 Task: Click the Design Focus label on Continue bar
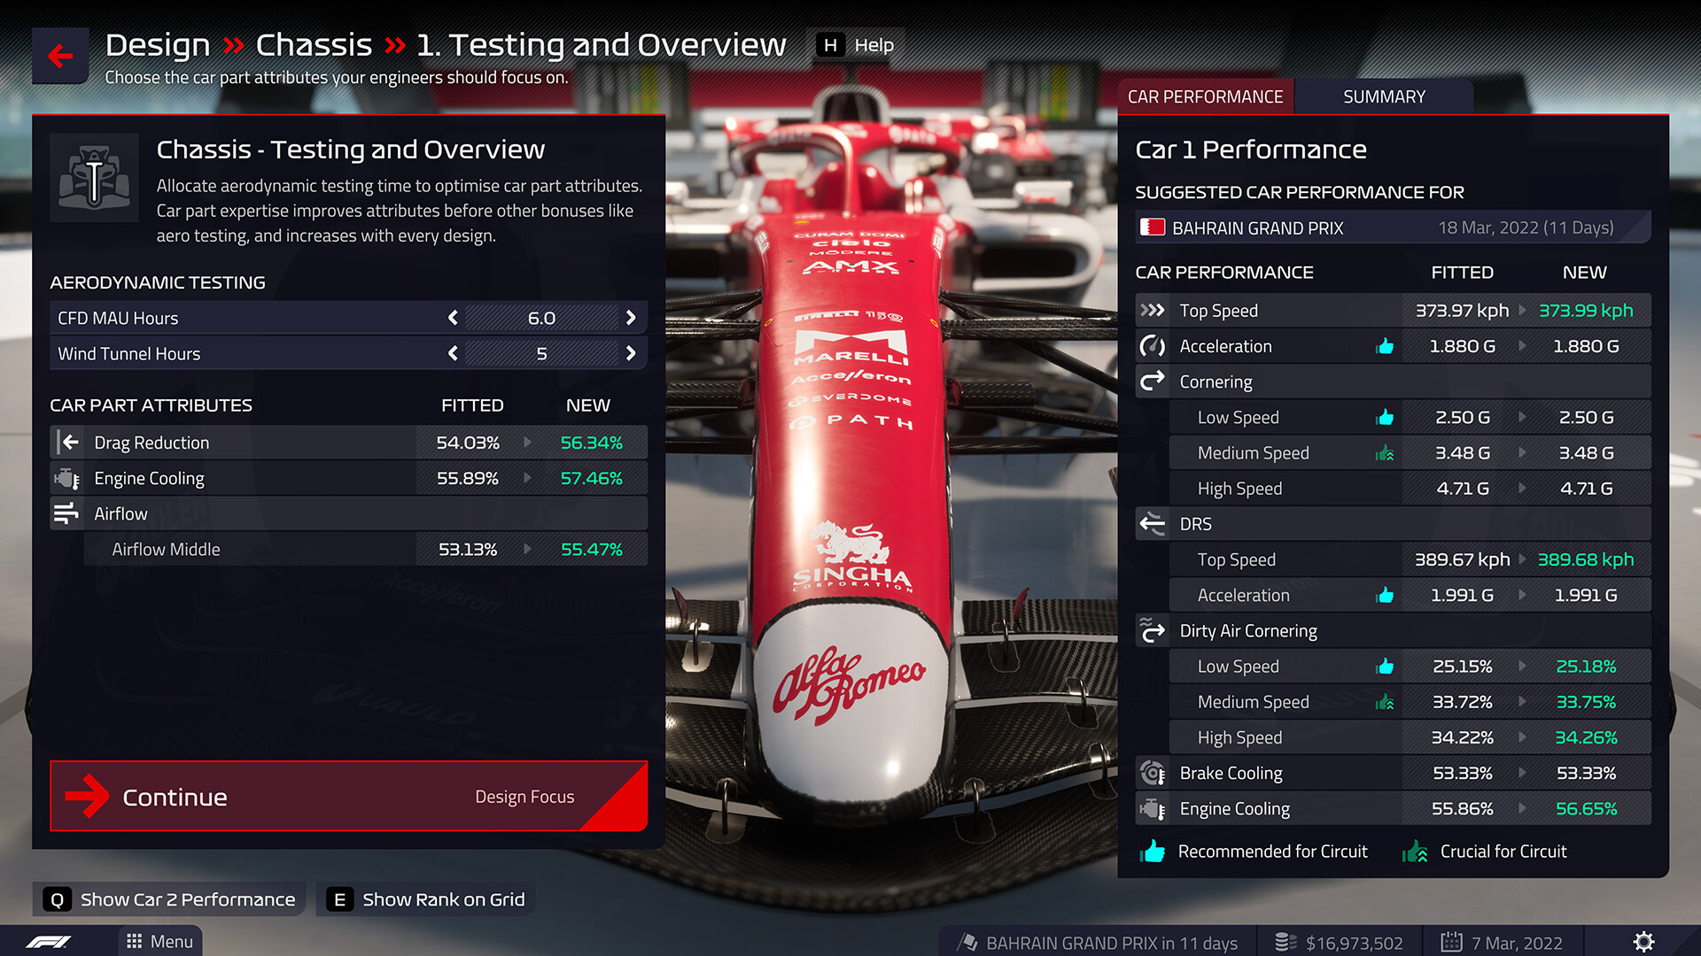coord(524,798)
